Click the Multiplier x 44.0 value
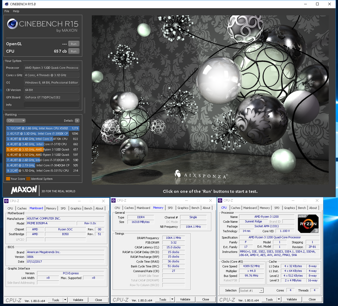338x306 pixels. (252, 271)
